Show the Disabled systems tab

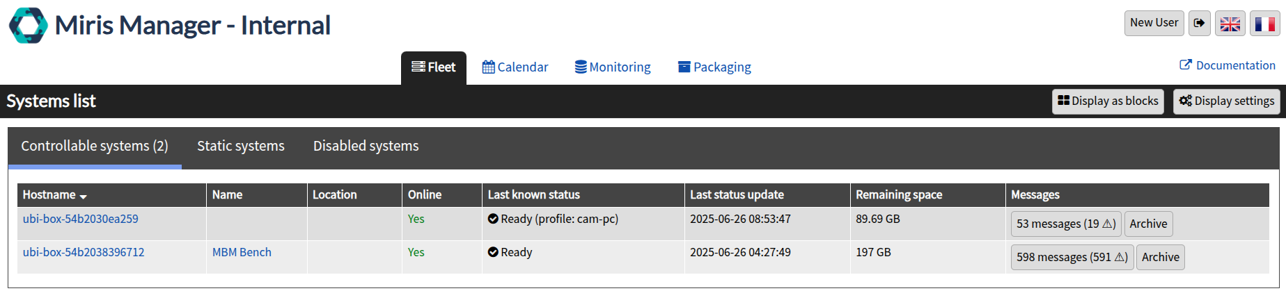(x=366, y=146)
